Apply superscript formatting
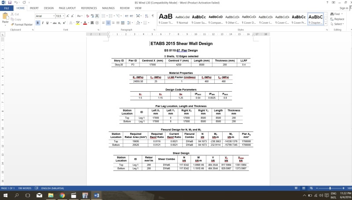Image resolution: width=352 pixels, height=200 pixels. coord(64,23)
